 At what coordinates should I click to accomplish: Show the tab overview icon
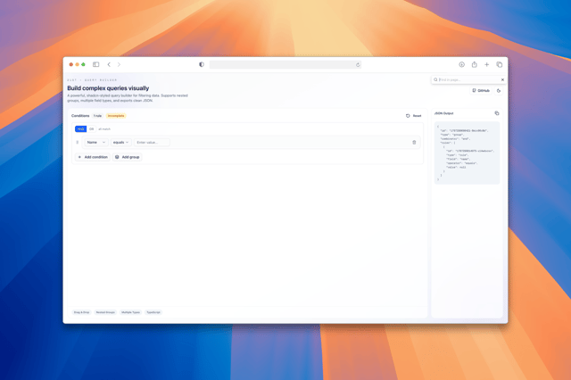(x=500, y=64)
